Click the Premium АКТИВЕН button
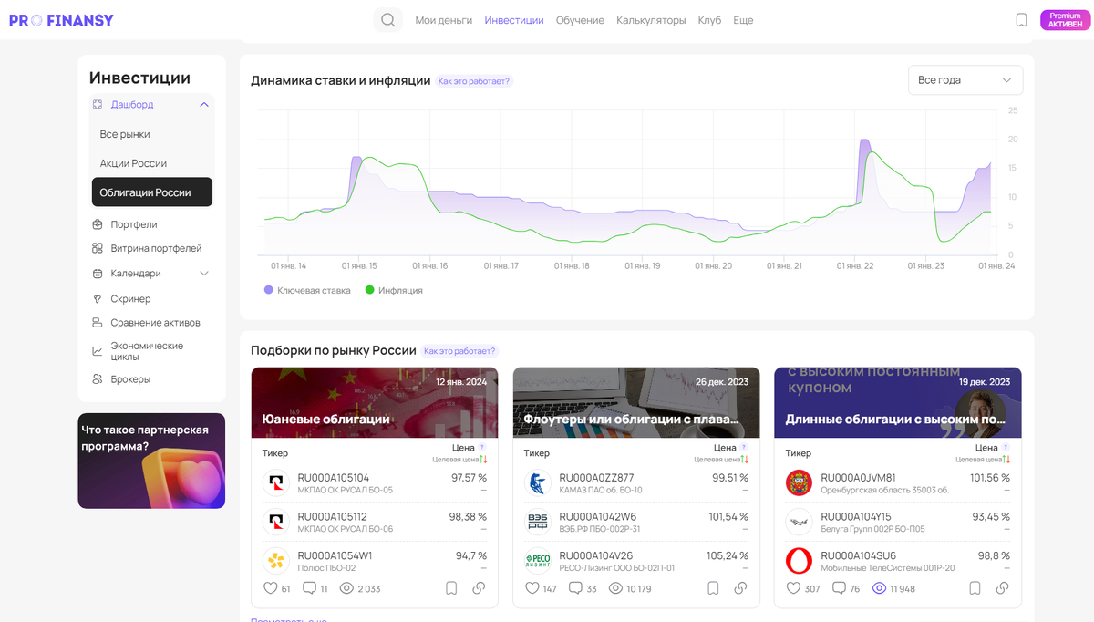This screenshot has height=622, width=1094. pyautogui.click(x=1065, y=20)
